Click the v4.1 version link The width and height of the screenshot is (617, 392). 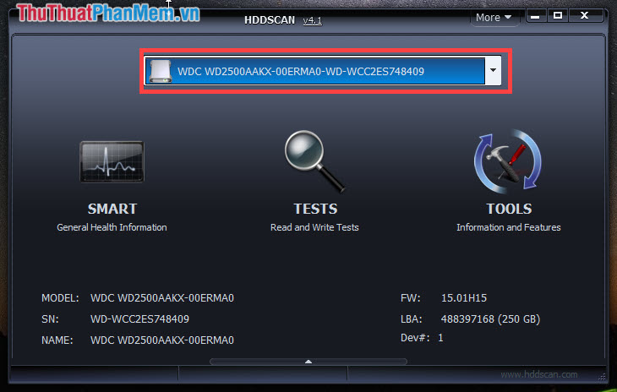pyautogui.click(x=313, y=20)
